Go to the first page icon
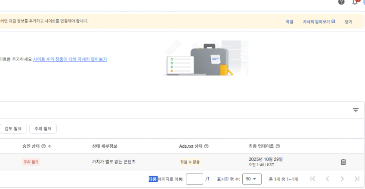This screenshot has height=189, width=365. (313, 179)
